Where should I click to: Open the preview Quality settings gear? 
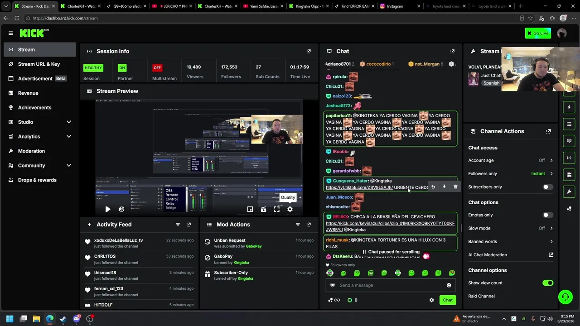pos(290,209)
